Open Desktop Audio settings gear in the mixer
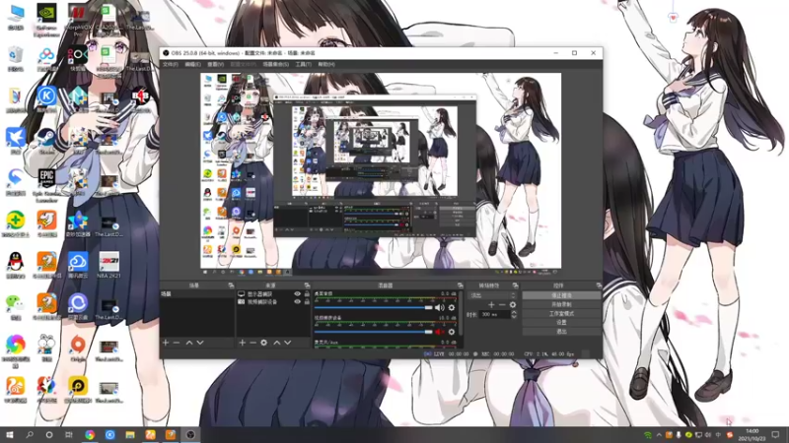The height and width of the screenshot is (443, 789). 452,308
